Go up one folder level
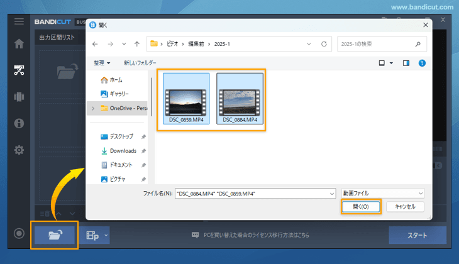Screen dimensions: 459x264 tap(137, 44)
